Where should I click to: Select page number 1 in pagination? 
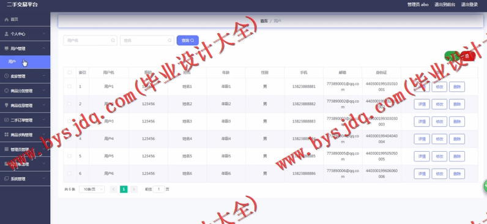click(124, 189)
